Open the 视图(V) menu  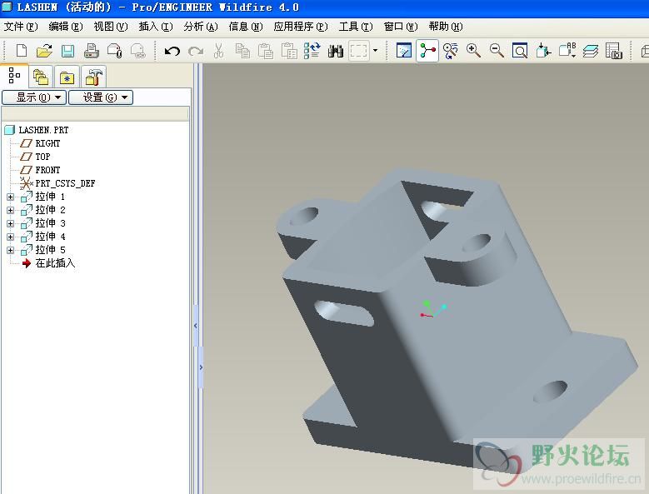[111, 27]
